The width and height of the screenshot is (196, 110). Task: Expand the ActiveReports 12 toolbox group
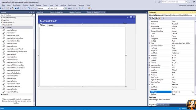pos(2,22)
